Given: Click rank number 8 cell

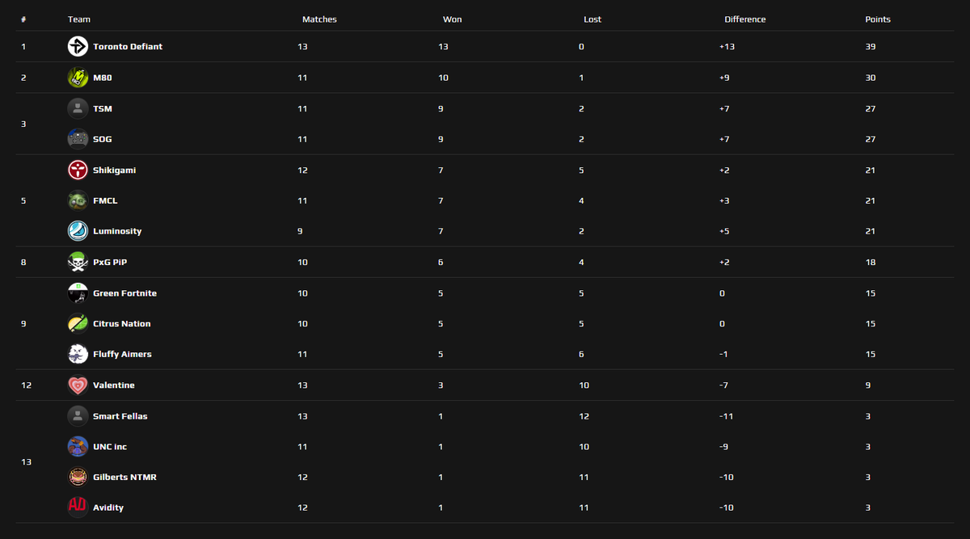Looking at the screenshot, I should pos(23,262).
